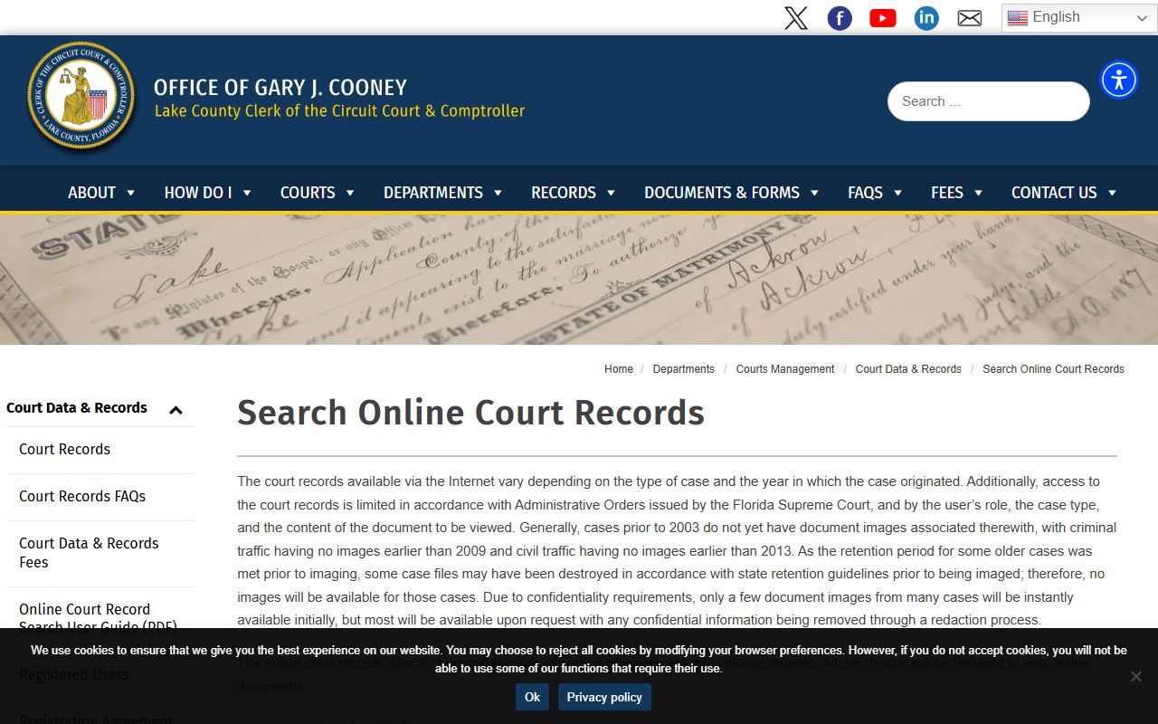Expand the Departments menu arrow
Screen dimensions: 1158x724
coord(497,193)
